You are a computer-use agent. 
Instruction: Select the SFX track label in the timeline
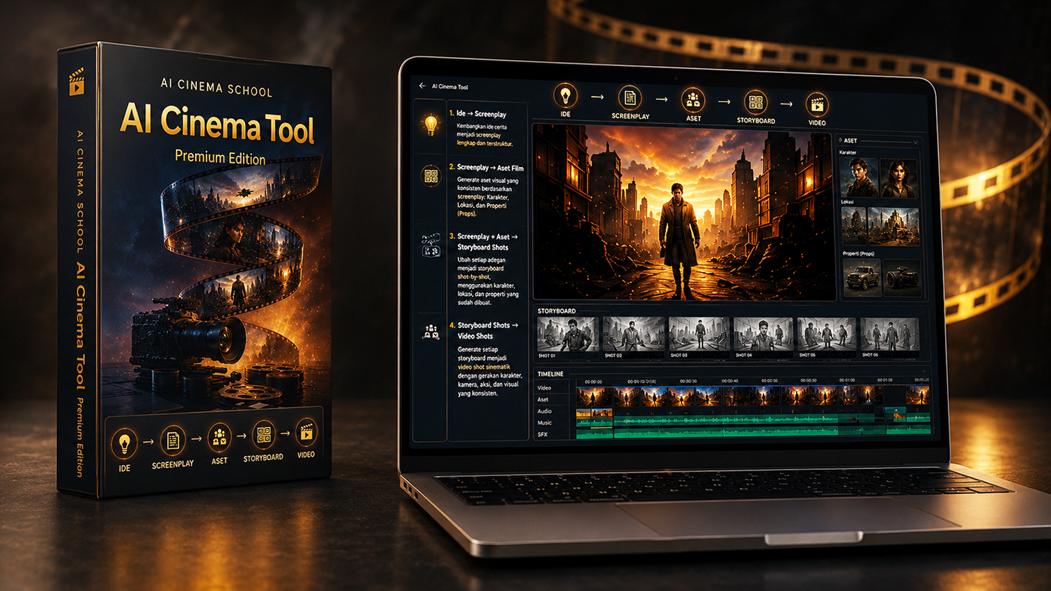[542, 434]
